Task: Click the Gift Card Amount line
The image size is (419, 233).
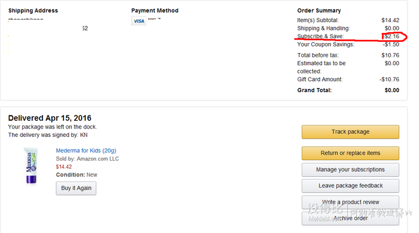Action: pos(348,79)
